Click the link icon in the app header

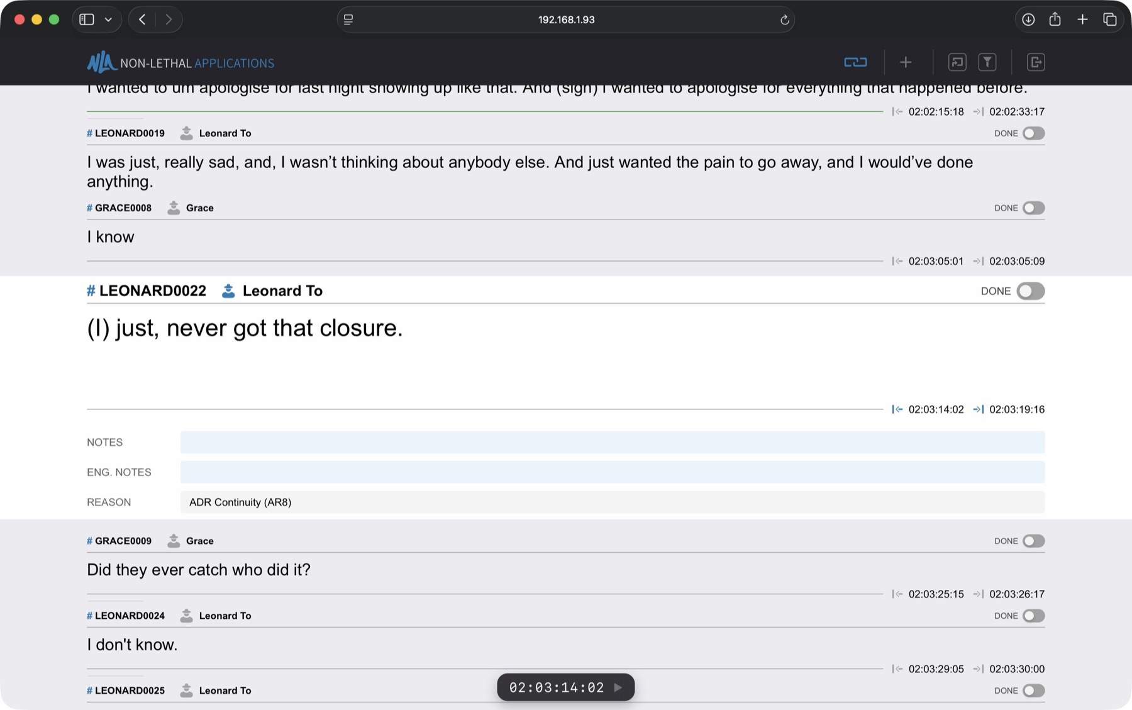[x=855, y=62]
